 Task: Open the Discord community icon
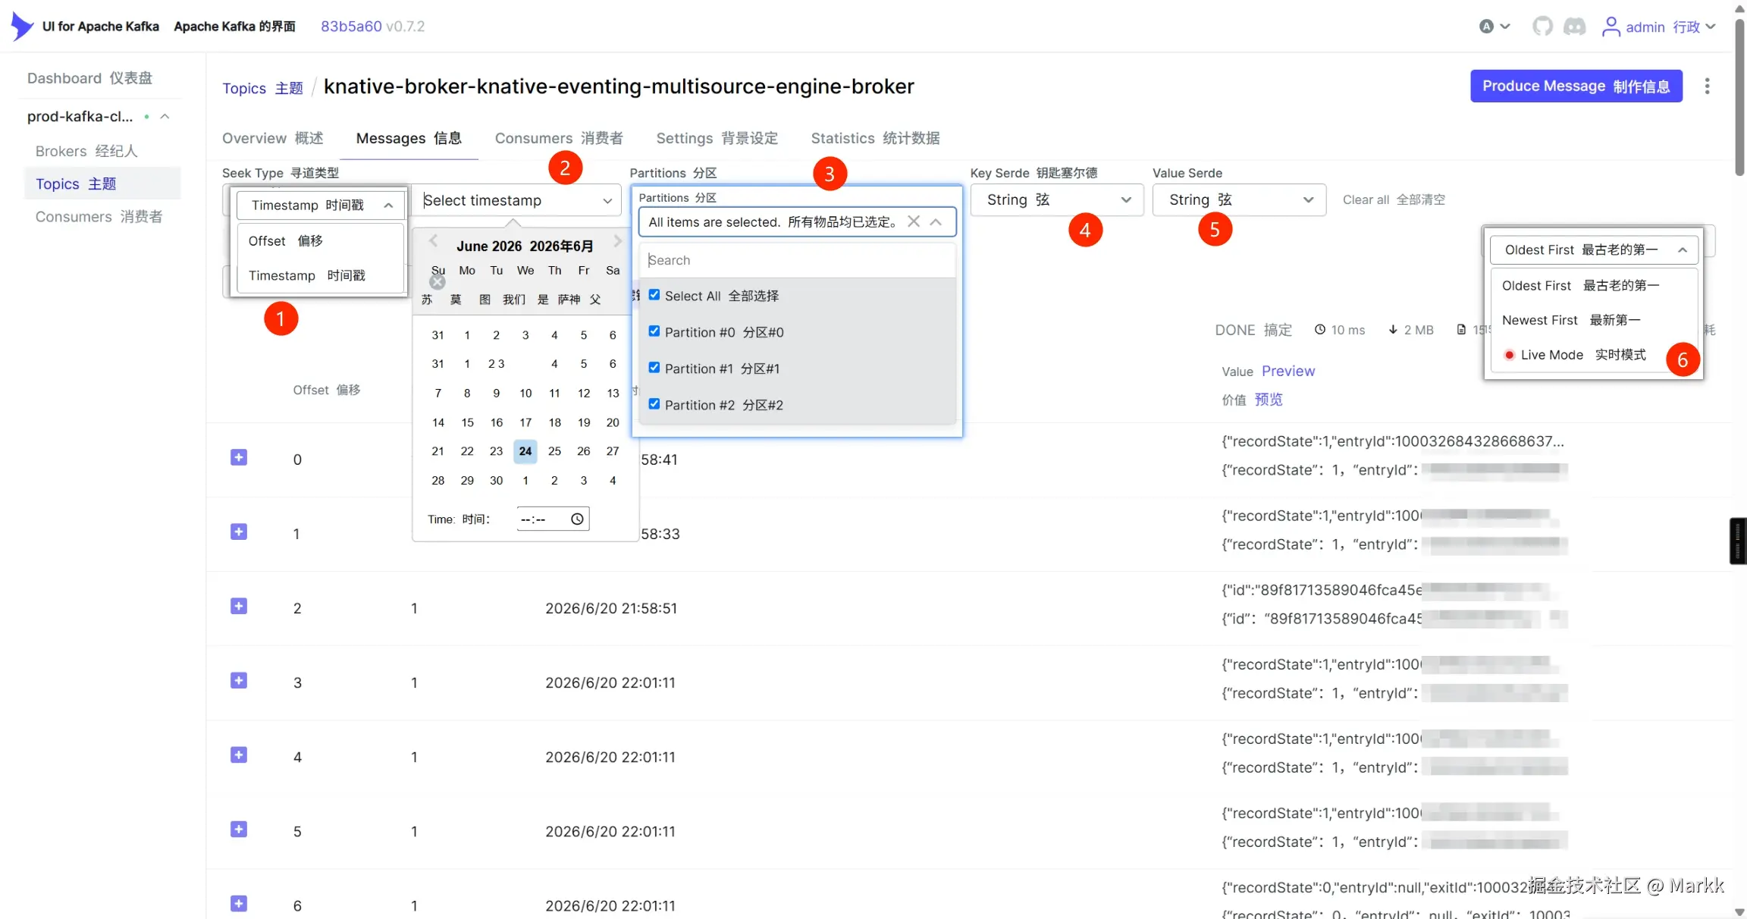point(1575,27)
